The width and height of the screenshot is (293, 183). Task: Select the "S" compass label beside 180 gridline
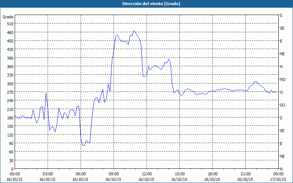[281, 118]
